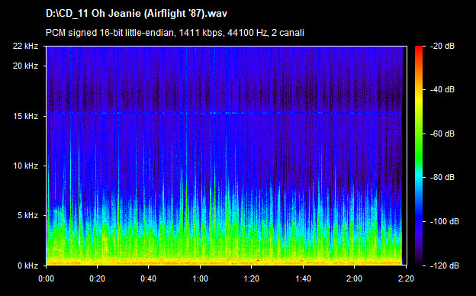Click the -20 dB red end of color scale
Viewport: 476px width, 296px height.
pos(419,48)
